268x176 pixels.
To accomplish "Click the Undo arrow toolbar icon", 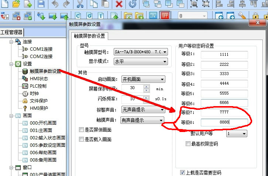I will (55, 4).
